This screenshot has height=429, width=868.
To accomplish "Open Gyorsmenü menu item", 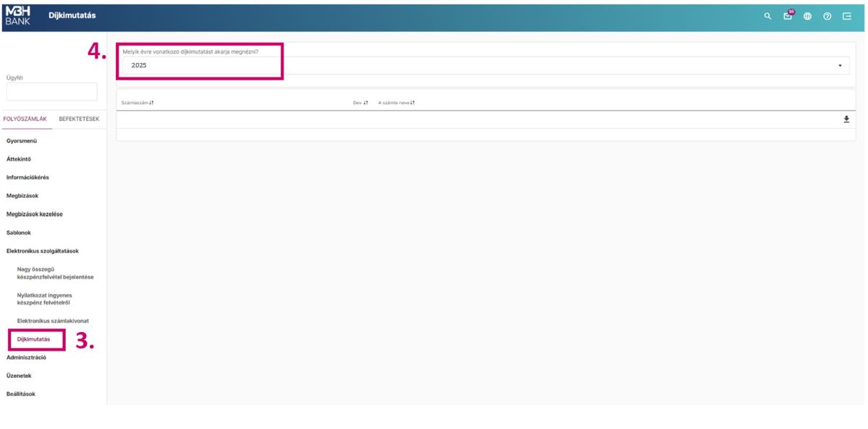I will (21, 140).
